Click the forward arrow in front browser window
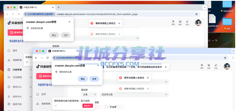The height and width of the screenshot is (111, 240). pos(42,58)
